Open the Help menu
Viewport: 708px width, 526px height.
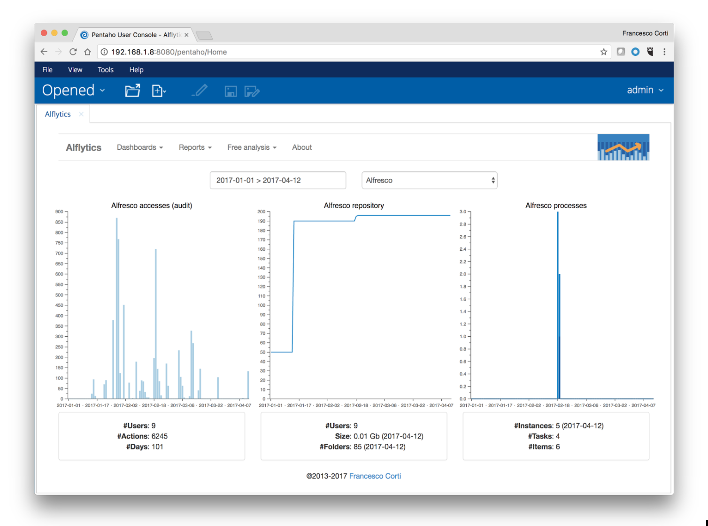pos(136,70)
